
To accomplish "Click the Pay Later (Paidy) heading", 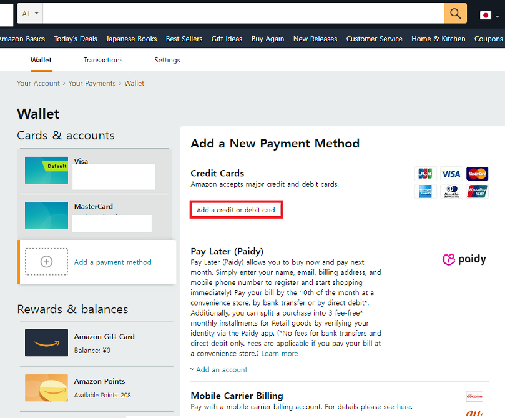I will [x=227, y=251].
